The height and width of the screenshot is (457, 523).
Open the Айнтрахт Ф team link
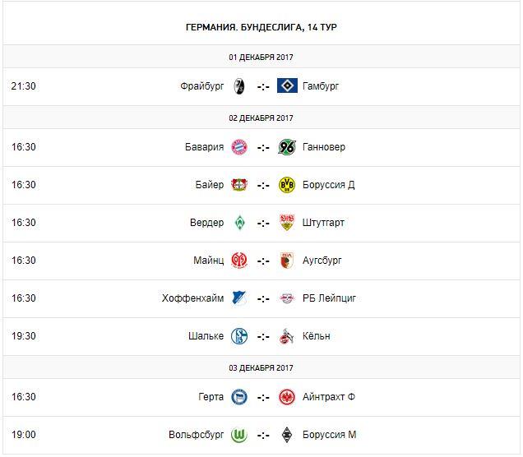tap(329, 397)
